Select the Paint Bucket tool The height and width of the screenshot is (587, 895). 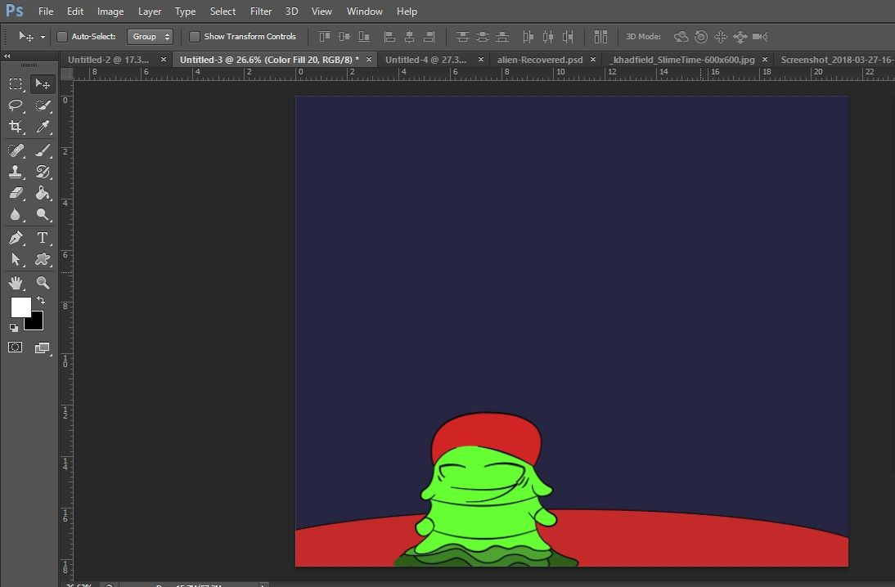pos(43,193)
